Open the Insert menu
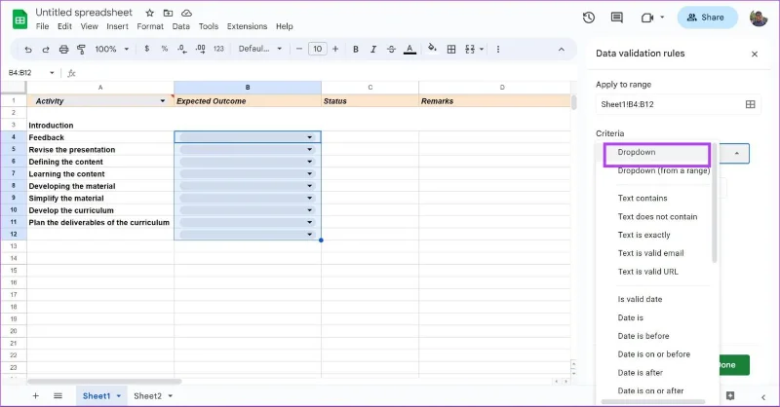 (117, 26)
